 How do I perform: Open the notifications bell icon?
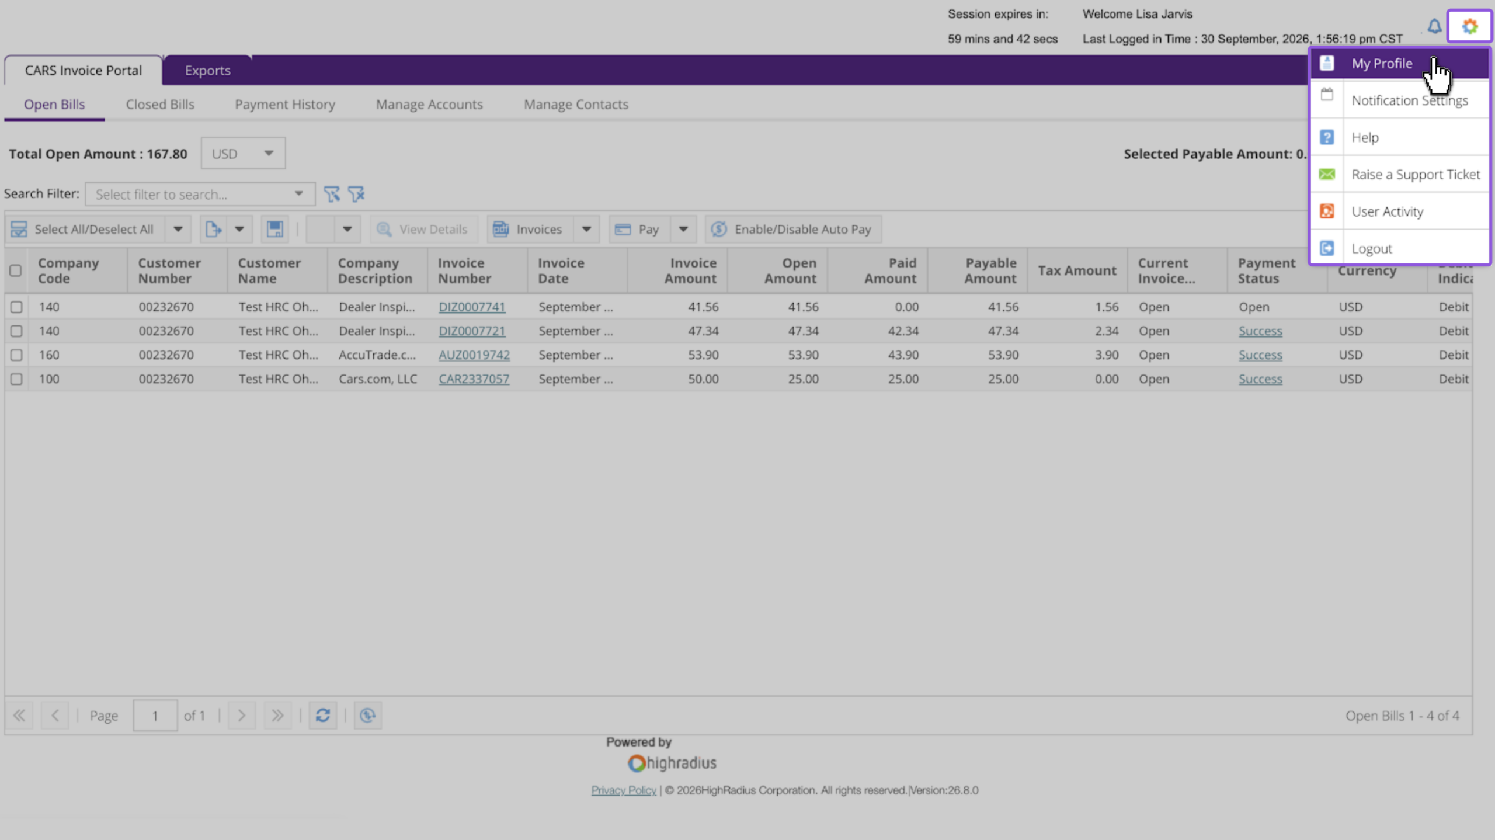click(1434, 26)
